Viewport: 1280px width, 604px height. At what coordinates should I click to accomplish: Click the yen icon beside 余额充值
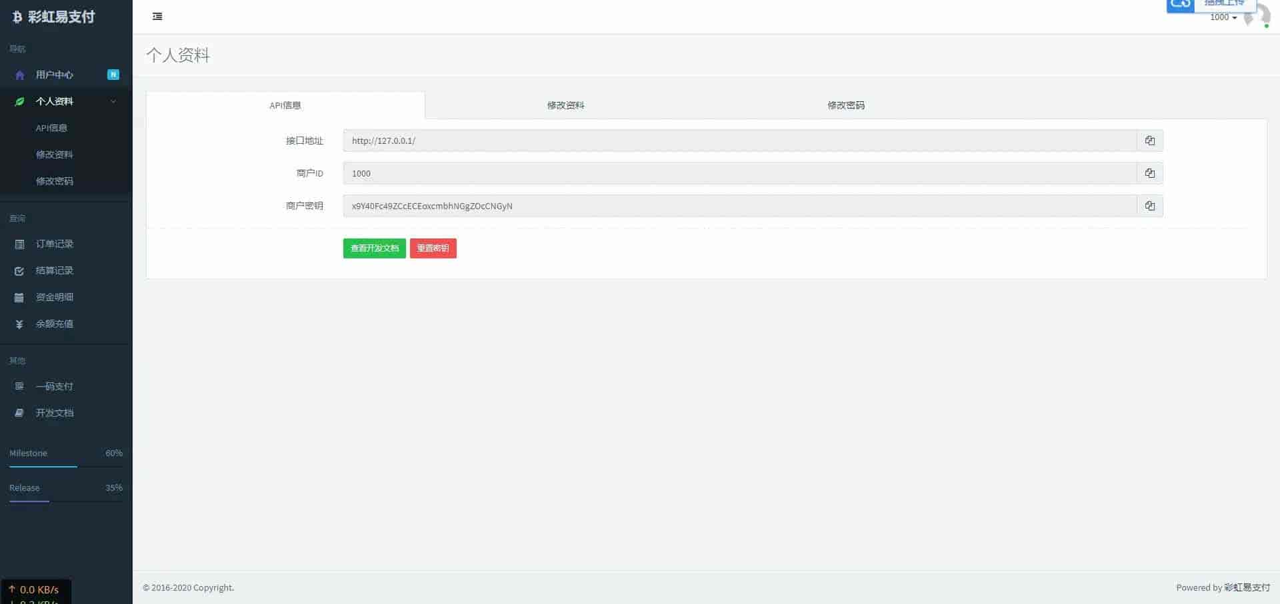tap(19, 324)
